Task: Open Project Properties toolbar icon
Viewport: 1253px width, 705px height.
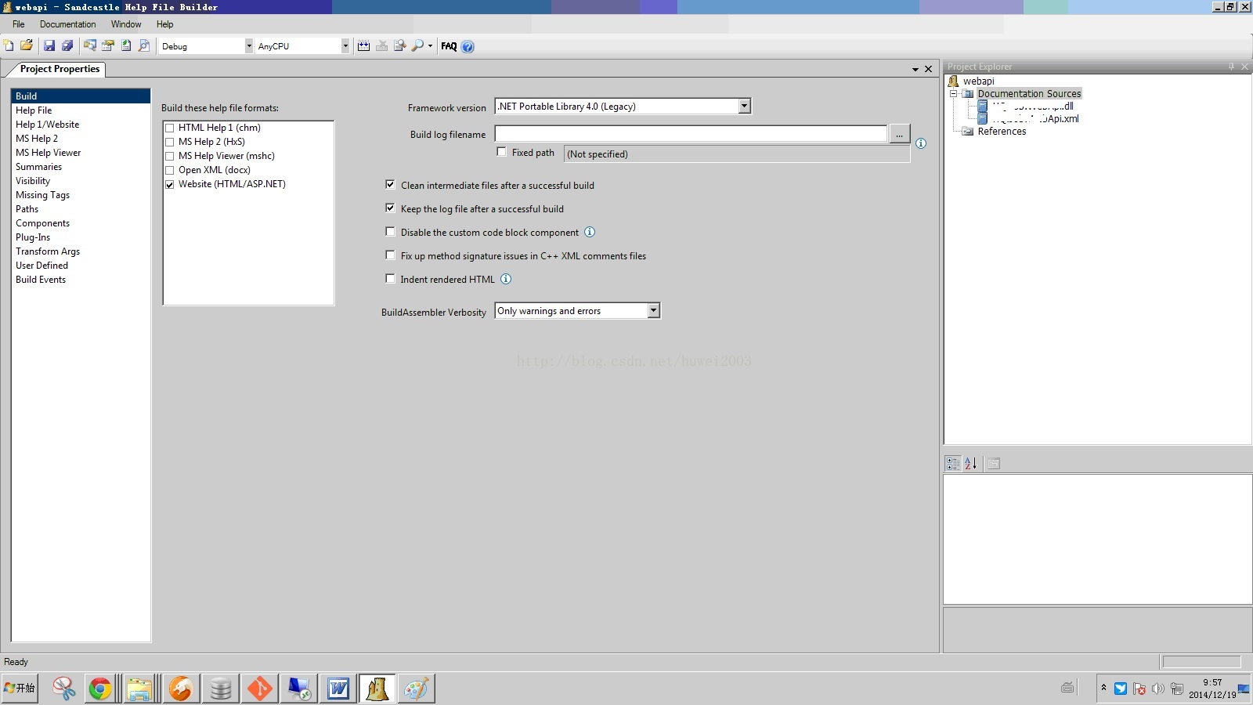Action: (x=108, y=46)
